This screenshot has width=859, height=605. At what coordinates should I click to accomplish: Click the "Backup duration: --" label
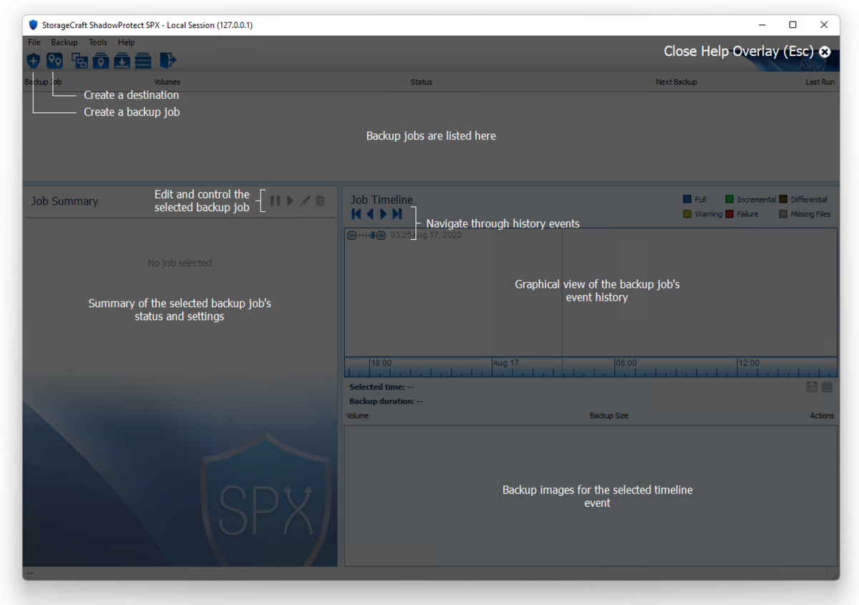386,402
